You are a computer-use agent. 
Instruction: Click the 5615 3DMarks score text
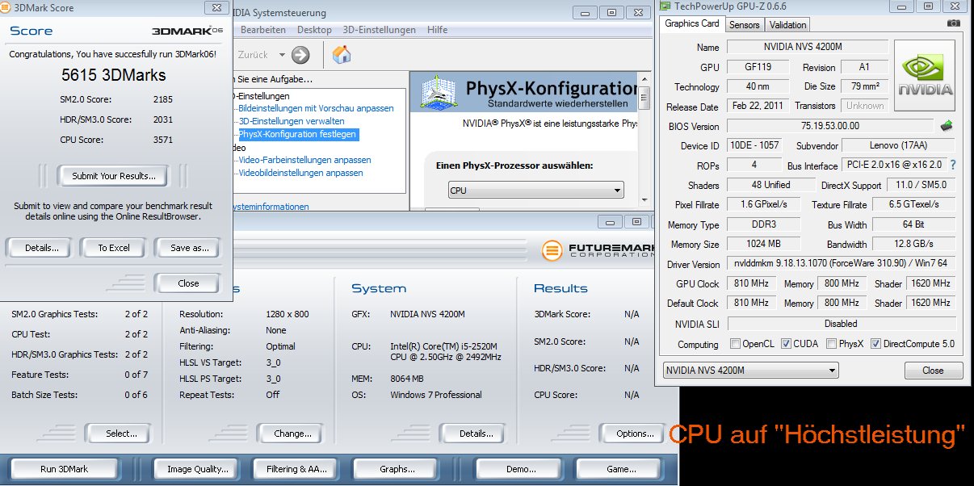[x=113, y=75]
